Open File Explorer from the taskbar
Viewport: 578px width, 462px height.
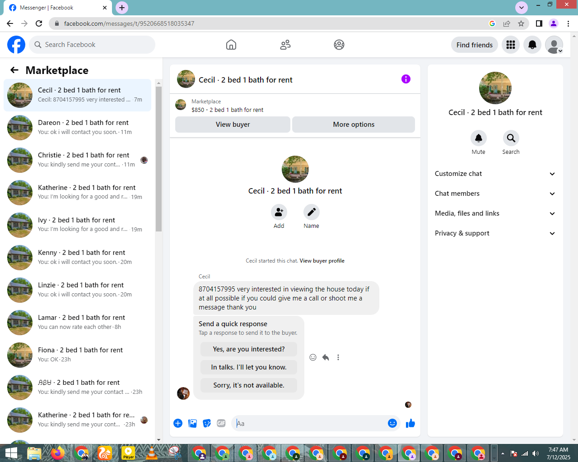(34, 453)
